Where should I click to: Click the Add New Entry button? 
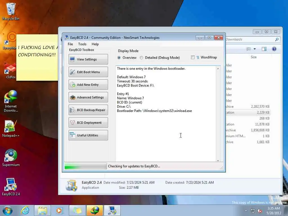[88, 85]
